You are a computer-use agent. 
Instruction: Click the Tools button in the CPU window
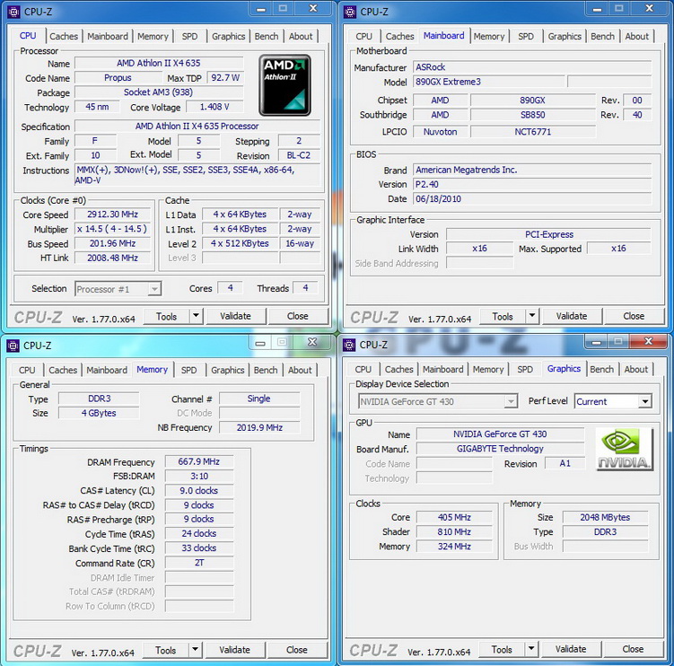click(x=166, y=317)
